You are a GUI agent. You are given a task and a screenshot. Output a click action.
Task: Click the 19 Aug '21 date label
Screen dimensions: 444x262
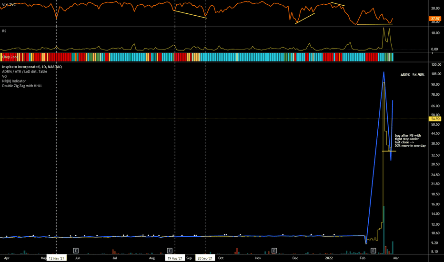(175, 258)
